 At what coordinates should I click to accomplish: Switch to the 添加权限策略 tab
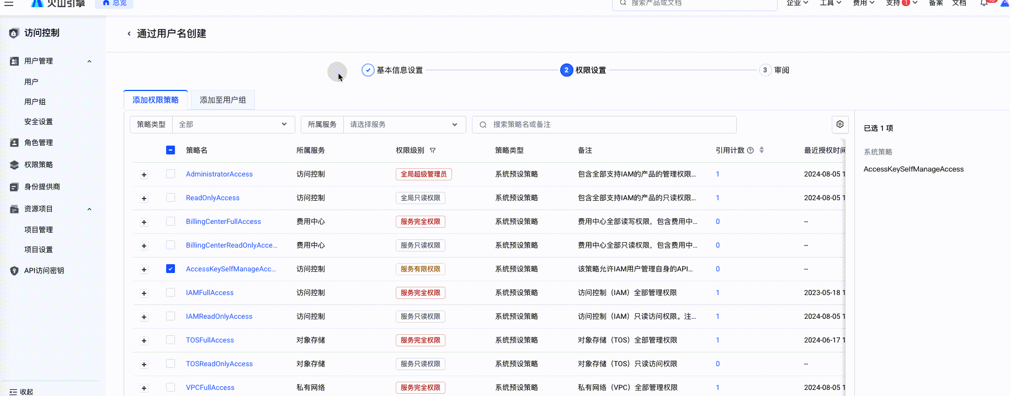156,100
